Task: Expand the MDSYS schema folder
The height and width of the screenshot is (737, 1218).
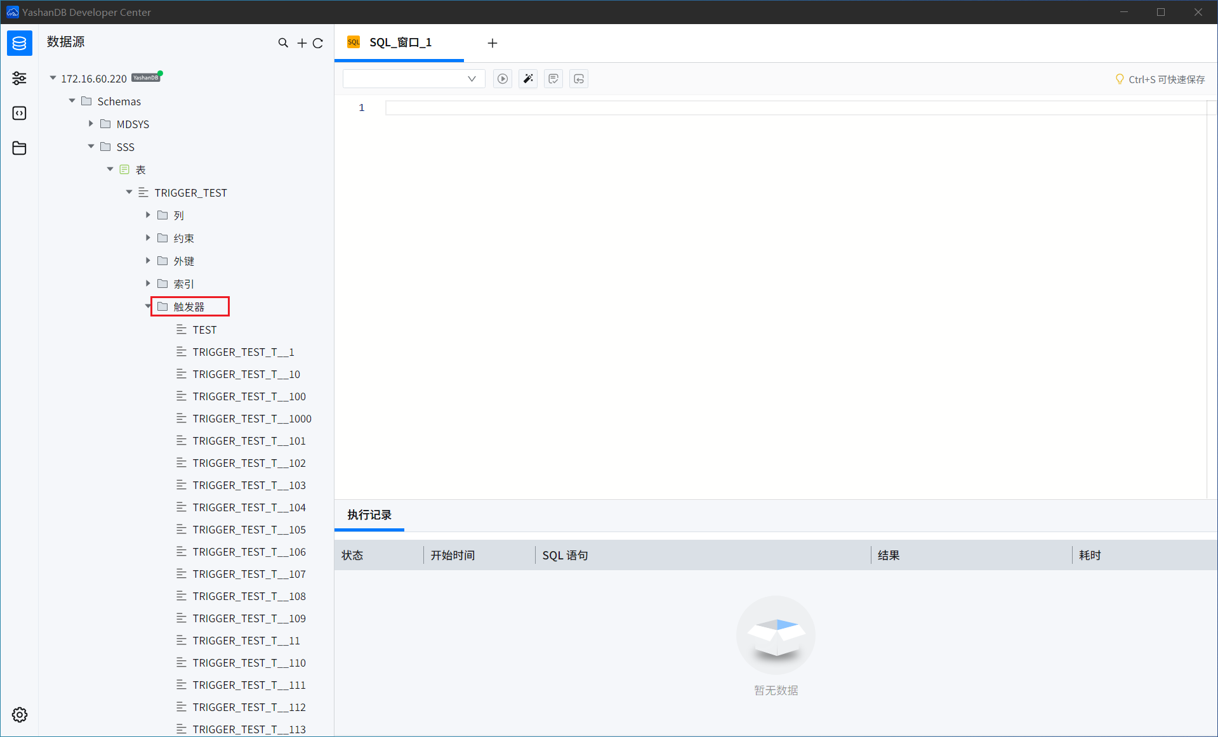Action: (x=91, y=124)
